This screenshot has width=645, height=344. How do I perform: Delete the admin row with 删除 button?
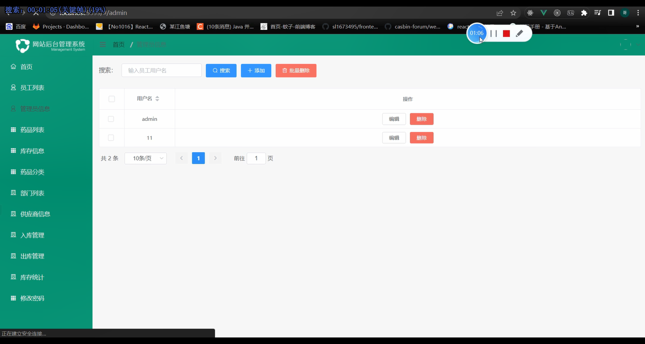421,119
